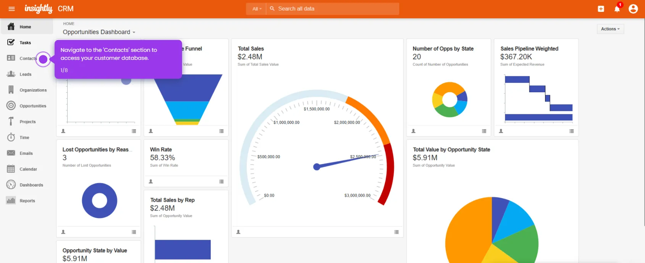
Task: Open Emails section label
Action: (26, 153)
